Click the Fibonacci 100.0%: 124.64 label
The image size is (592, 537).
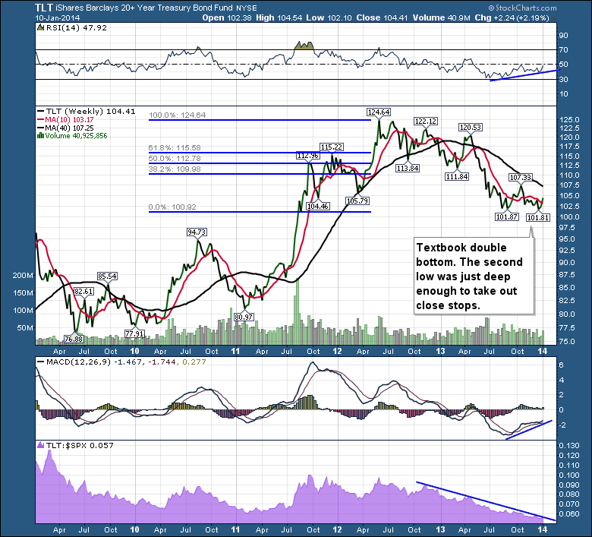coord(177,115)
